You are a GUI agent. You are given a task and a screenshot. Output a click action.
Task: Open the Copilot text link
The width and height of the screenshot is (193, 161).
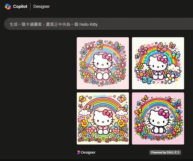pos(20,6)
